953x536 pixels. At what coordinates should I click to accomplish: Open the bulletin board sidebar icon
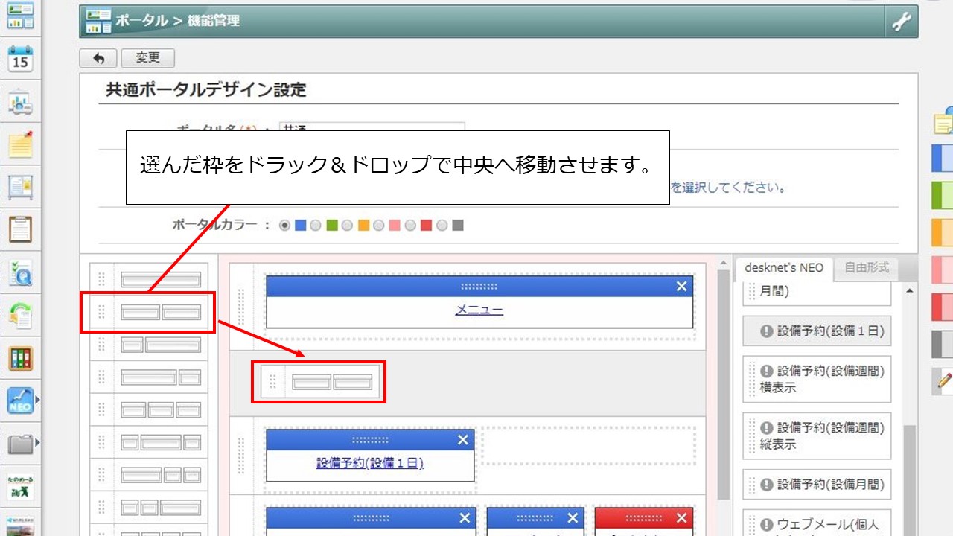(x=20, y=188)
